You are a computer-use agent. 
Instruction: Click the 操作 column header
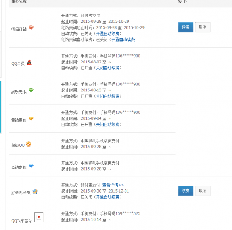pyautogui.click(x=183, y=2)
